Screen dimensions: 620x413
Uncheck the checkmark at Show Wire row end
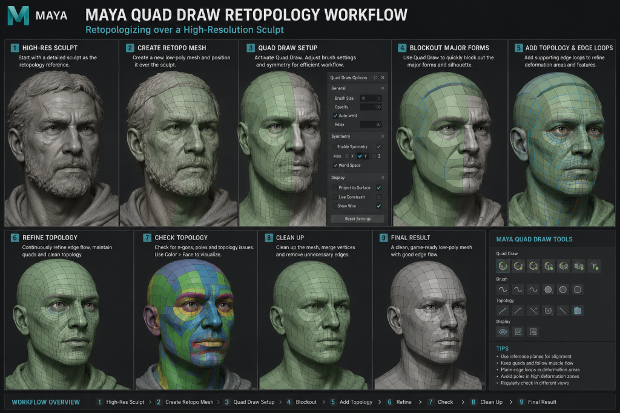coord(379,206)
